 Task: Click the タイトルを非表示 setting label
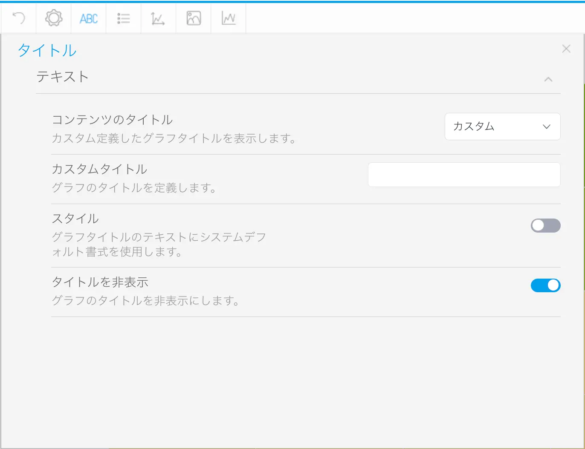[100, 282]
